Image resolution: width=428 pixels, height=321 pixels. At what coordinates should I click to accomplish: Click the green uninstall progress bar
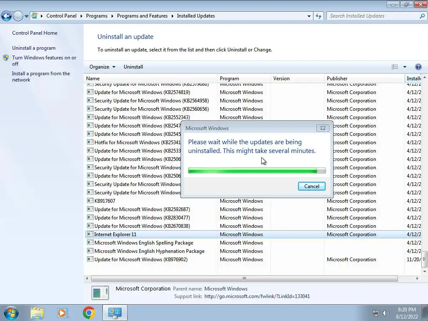tap(257, 171)
